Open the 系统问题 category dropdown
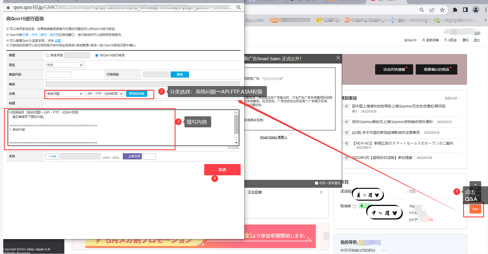Screen dimensions: 488x254 65,94
